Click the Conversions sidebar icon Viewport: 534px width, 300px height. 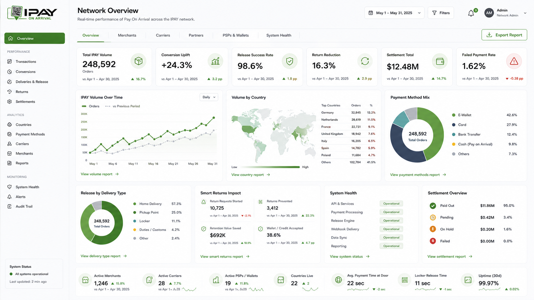pyautogui.click(x=10, y=72)
